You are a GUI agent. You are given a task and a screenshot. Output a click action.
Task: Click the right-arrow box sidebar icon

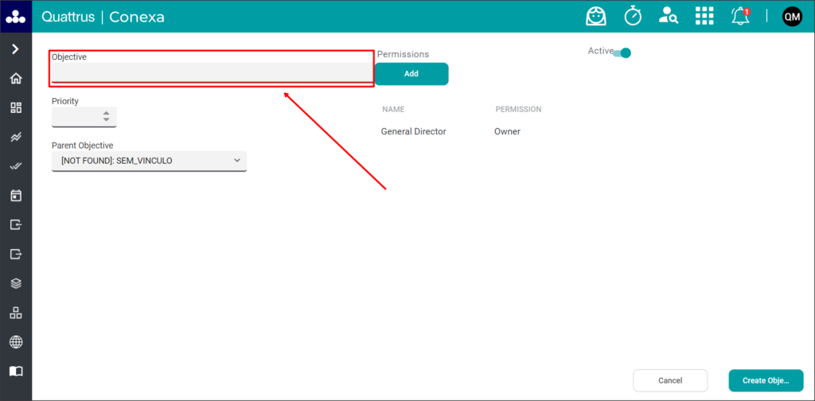pos(16,254)
